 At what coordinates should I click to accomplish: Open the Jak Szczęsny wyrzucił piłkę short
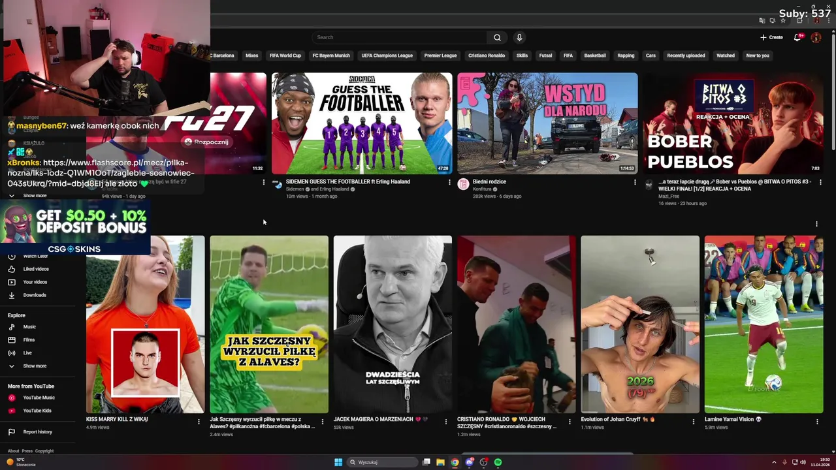[269, 324]
